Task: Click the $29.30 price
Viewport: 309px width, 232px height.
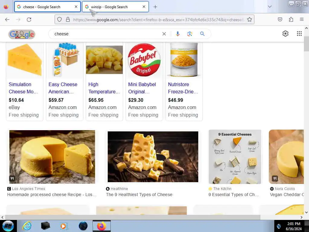Action: [x=135, y=100]
